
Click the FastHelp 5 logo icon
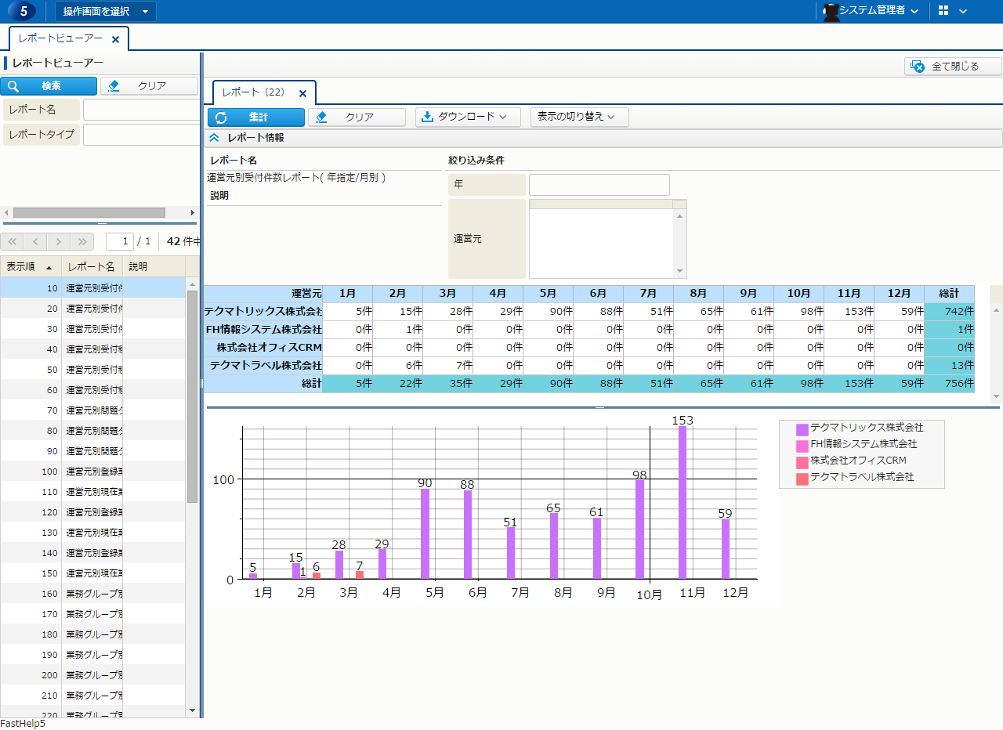click(23, 11)
